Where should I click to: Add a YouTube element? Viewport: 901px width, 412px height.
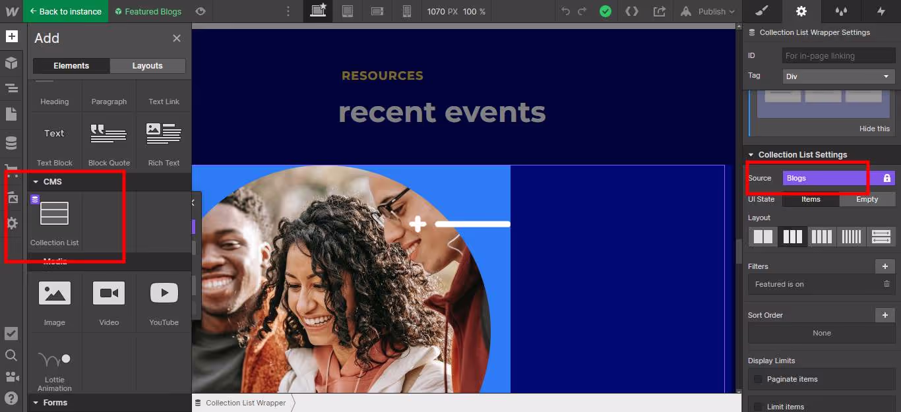point(164,301)
